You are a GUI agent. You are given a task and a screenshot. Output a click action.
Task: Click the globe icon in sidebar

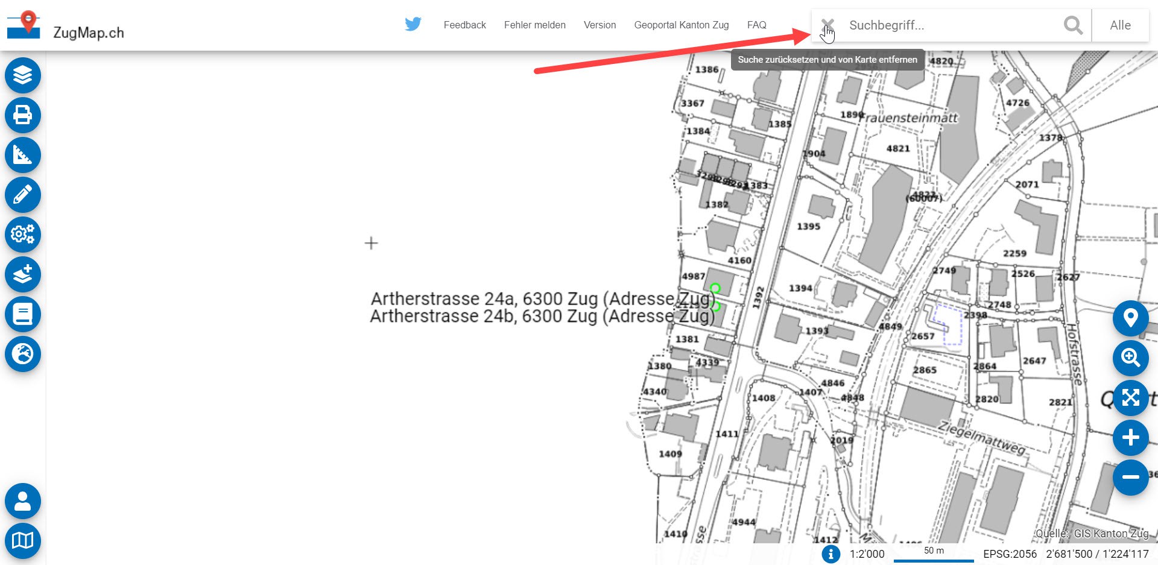pyautogui.click(x=23, y=354)
